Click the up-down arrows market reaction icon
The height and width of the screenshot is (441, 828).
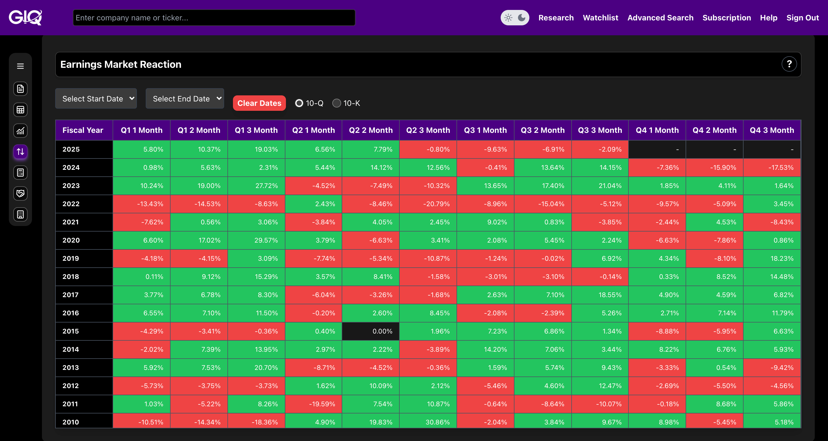pyautogui.click(x=20, y=152)
